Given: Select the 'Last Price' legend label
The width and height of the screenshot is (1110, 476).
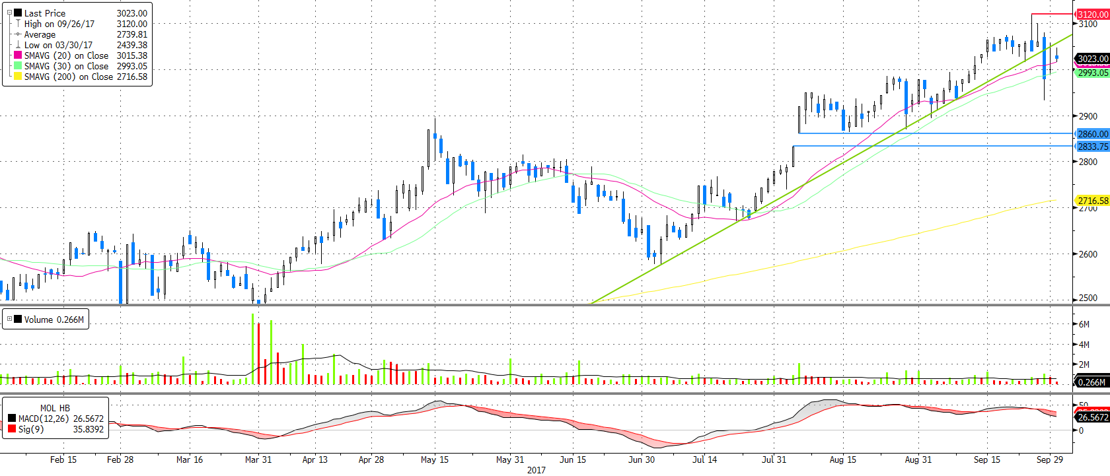Looking at the screenshot, I should coord(45,13).
